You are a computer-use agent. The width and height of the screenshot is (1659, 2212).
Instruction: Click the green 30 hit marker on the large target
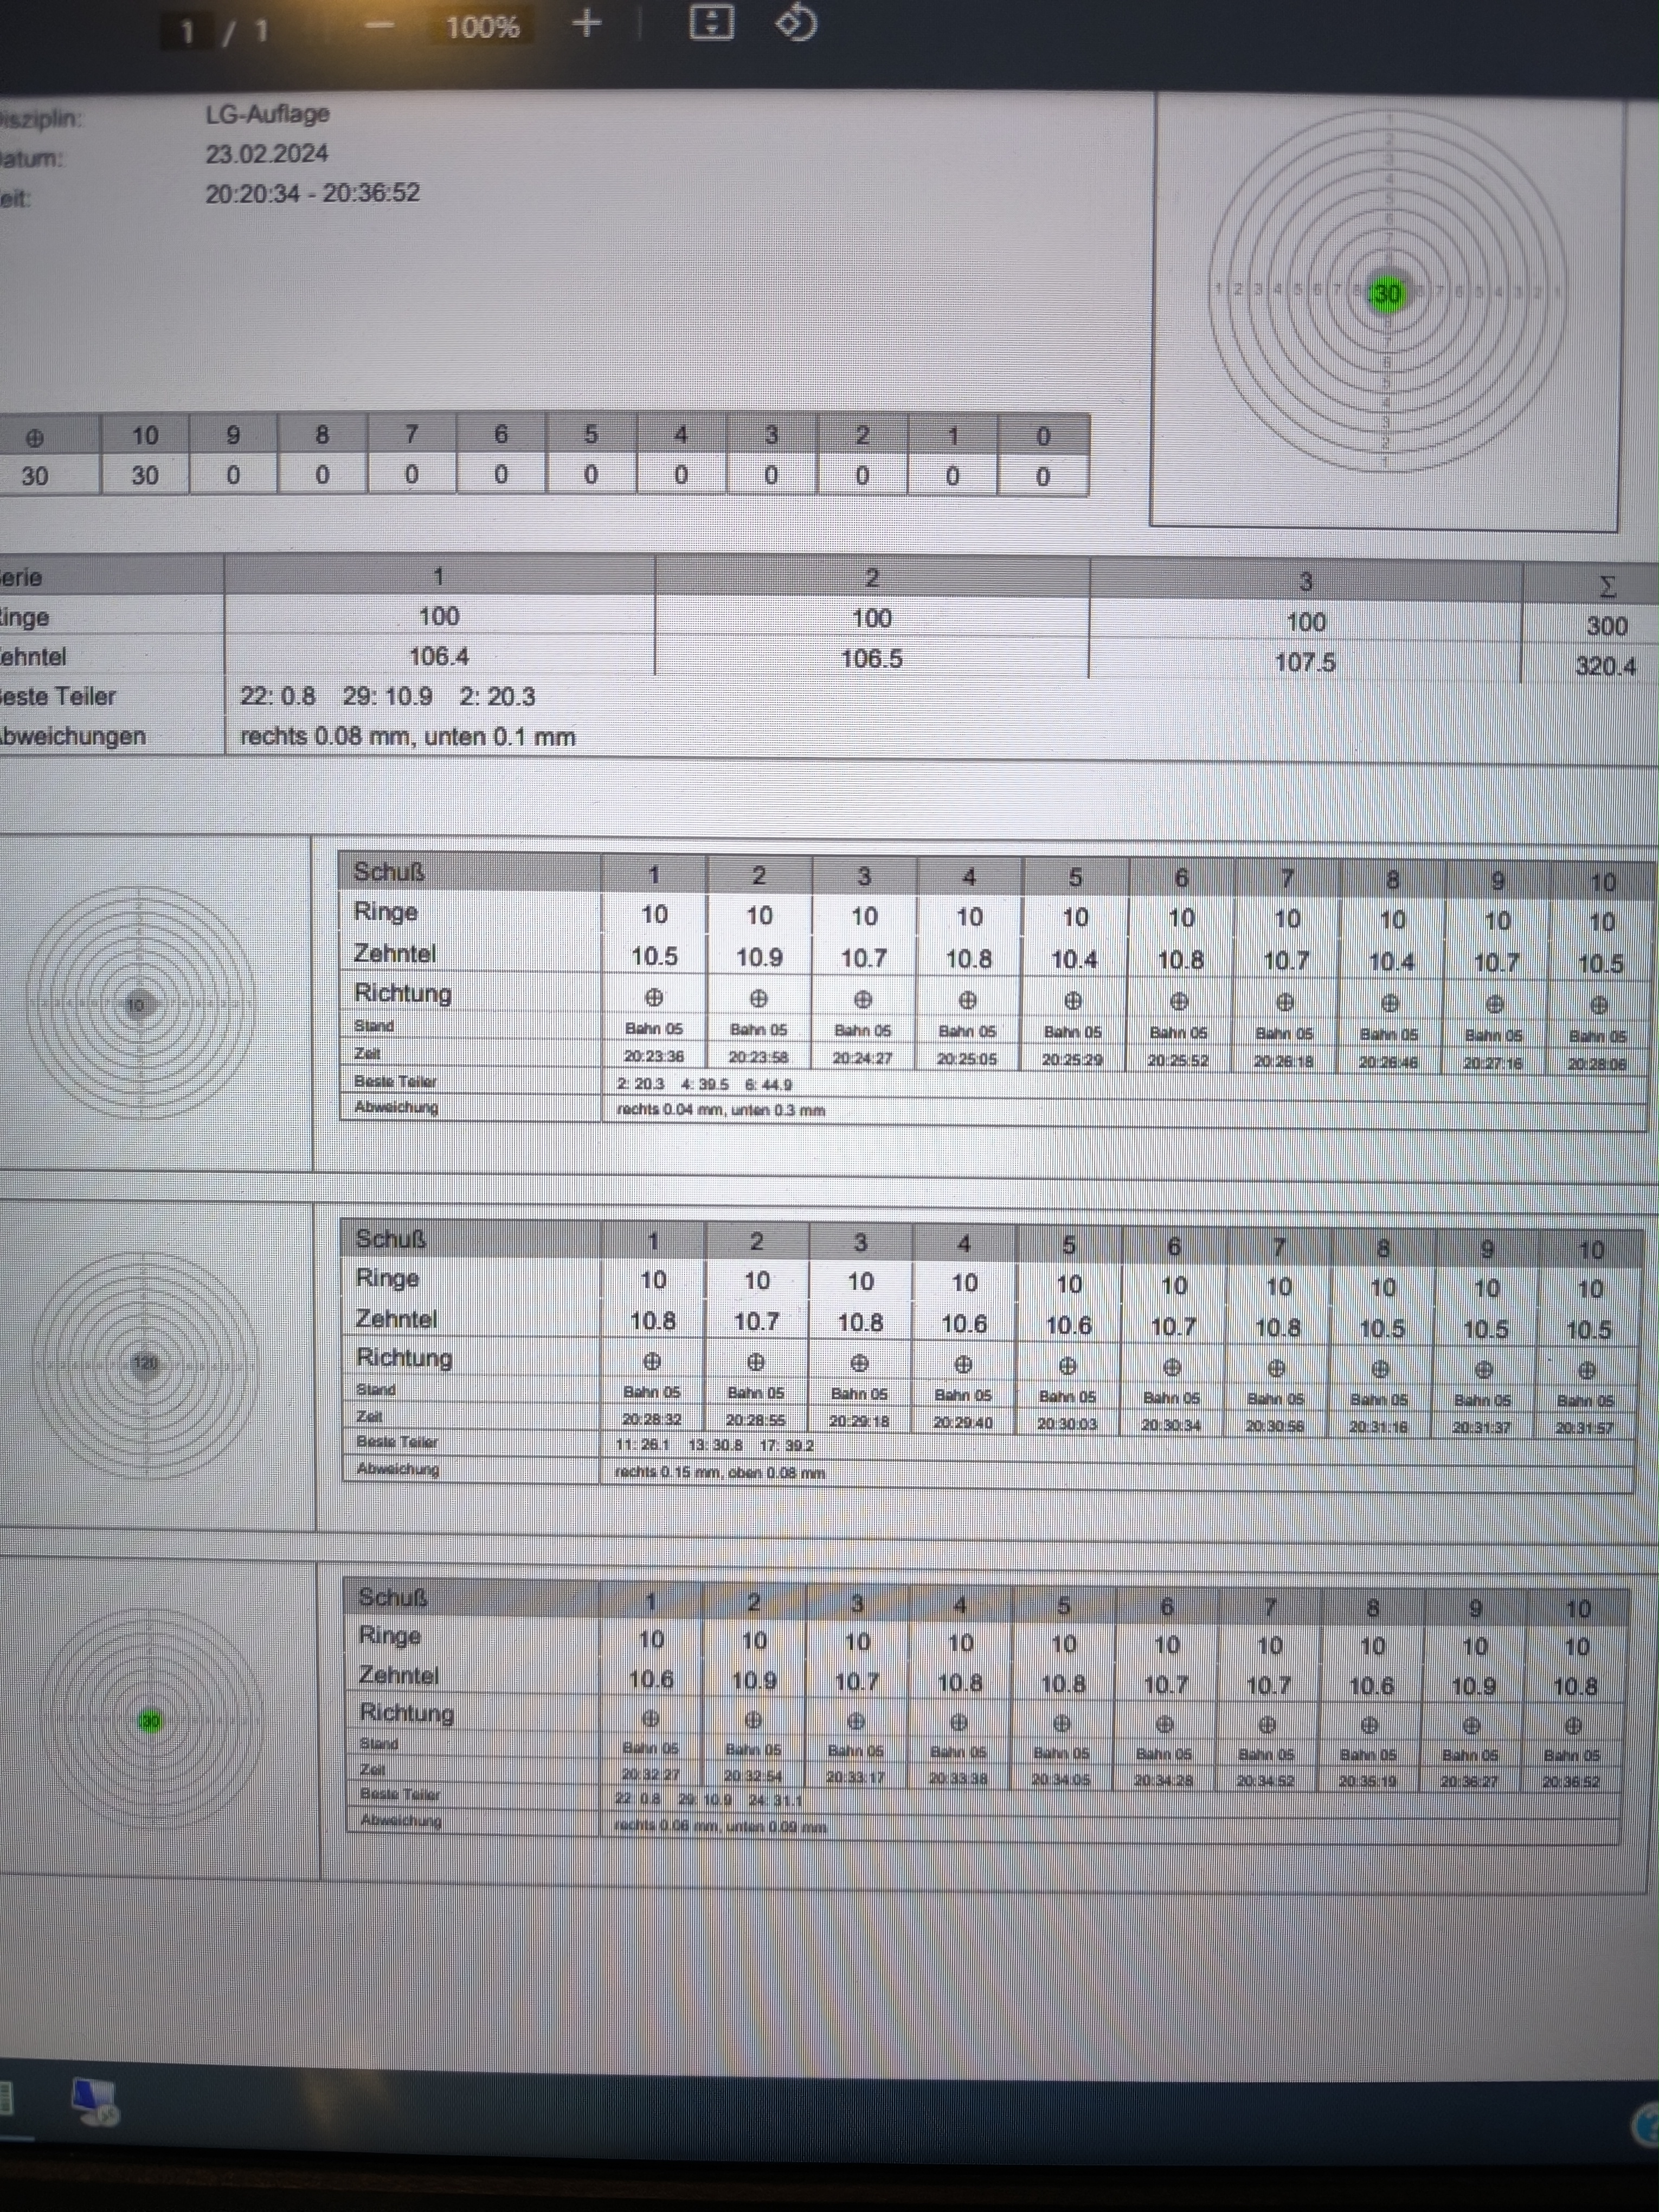coord(1386,294)
